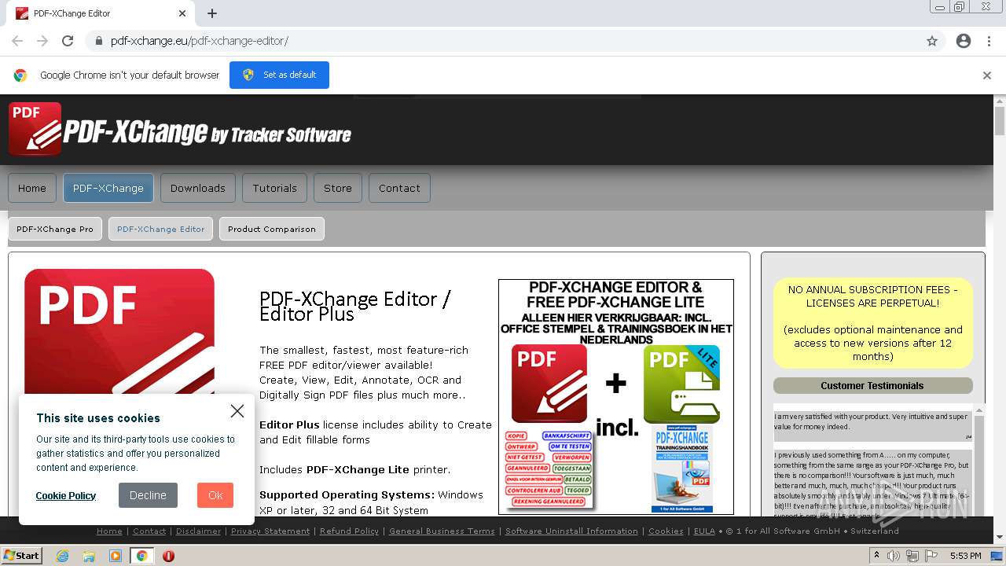1006x566 pixels.
Task: Click Chrome icon in taskbar
Action: (x=141, y=556)
